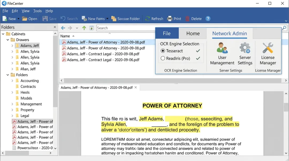Click the favorites star icon beside the search box
The image size is (289, 161).
[x=92, y=28]
